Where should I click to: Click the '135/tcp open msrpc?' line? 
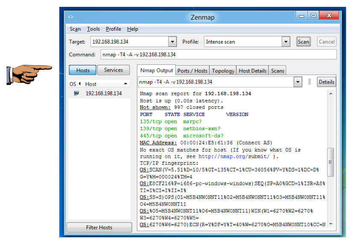171,122
